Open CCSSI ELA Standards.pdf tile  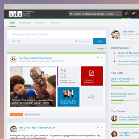92,76
